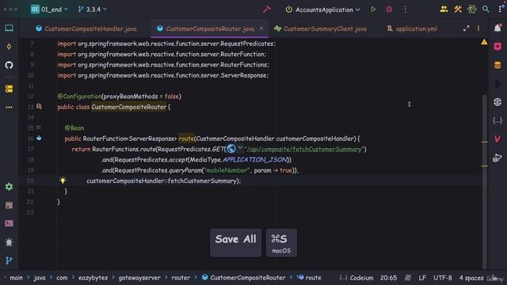Image resolution: width=507 pixels, height=285 pixels.
Task: Switch to CustomerSummaryClient.java tab
Action: pos(320,28)
